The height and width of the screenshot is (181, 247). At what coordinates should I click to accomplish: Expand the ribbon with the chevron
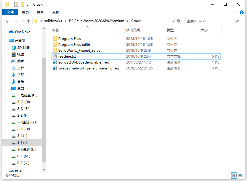[x=235, y=12]
